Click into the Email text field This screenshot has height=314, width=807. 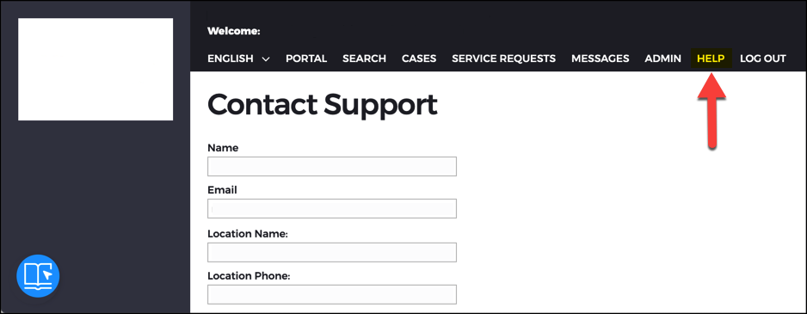pos(332,208)
